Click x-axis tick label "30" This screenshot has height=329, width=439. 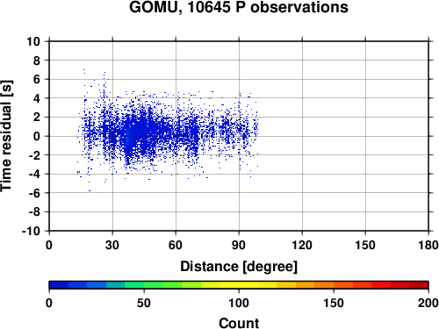tap(112, 245)
